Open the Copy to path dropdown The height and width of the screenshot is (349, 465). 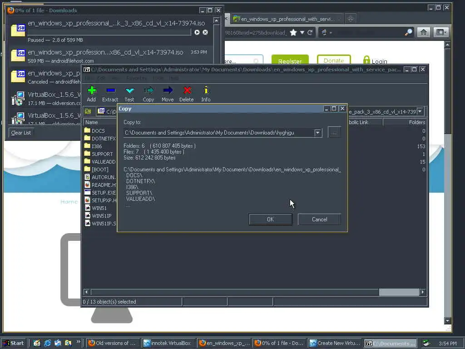[x=317, y=133]
